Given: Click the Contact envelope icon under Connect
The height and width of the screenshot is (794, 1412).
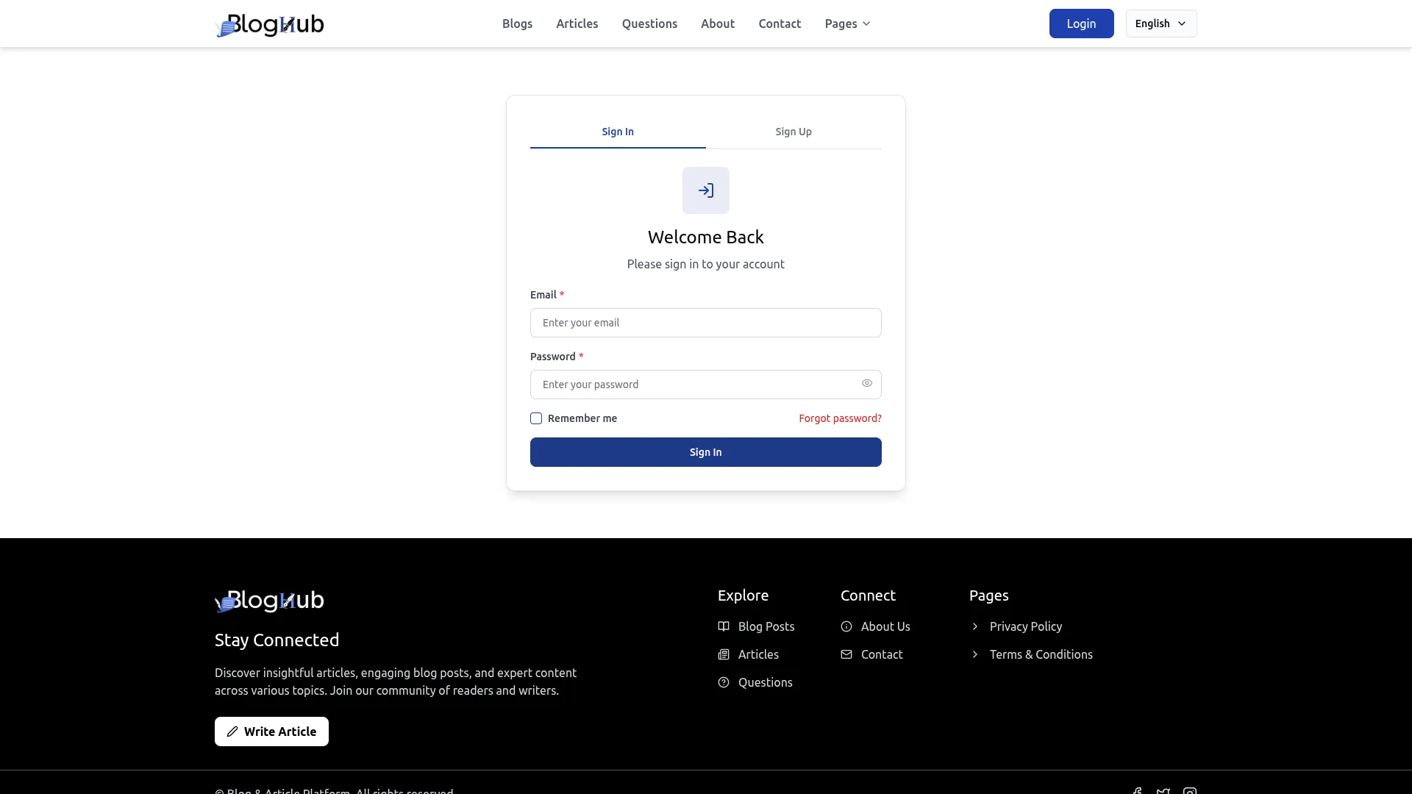Looking at the screenshot, I should pyautogui.click(x=846, y=654).
